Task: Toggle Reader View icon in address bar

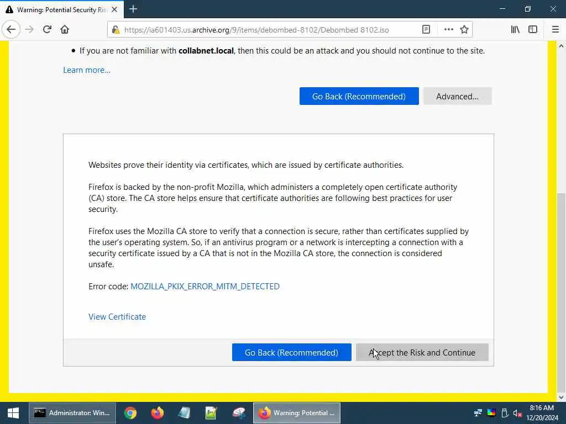Action: point(426,30)
